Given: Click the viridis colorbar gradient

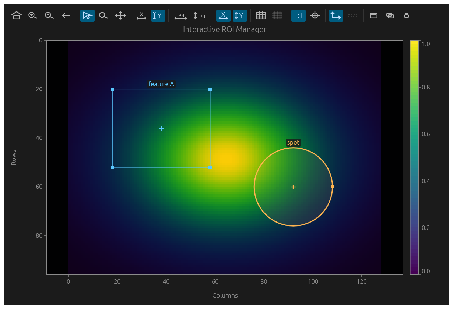Looking at the screenshot, I should [x=414, y=157].
